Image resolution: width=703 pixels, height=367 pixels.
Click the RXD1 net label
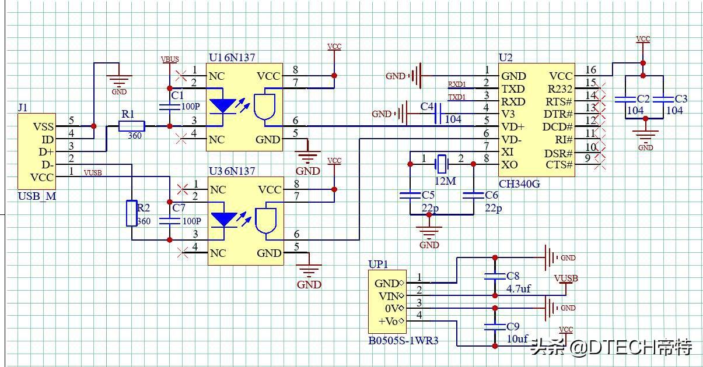click(x=457, y=84)
